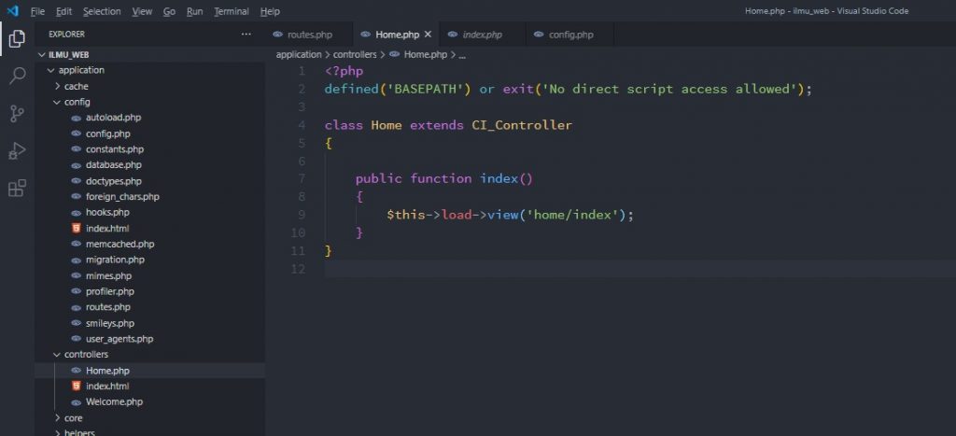Screen dimensions: 956x436
Task: Open Welcome.php under controllers
Action: (x=114, y=401)
